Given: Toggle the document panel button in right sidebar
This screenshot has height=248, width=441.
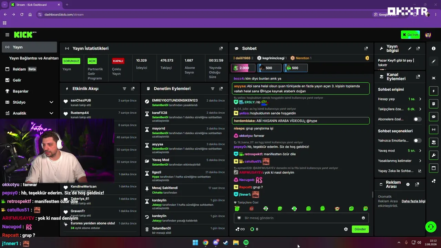Looking at the screenshot, I should coord(433,104).
